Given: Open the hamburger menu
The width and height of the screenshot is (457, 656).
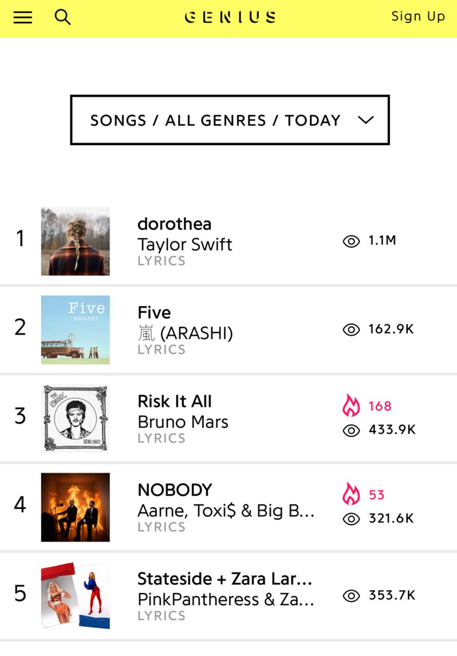Looking at the screenshot, I should (x=23, y=17).
